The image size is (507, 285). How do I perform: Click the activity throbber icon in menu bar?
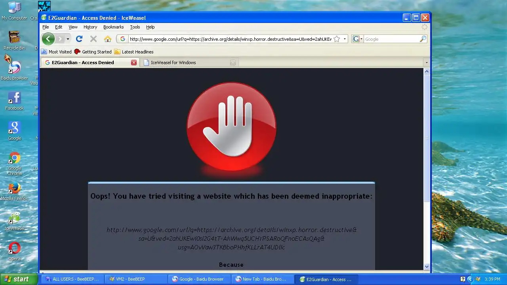coord(425,27)
